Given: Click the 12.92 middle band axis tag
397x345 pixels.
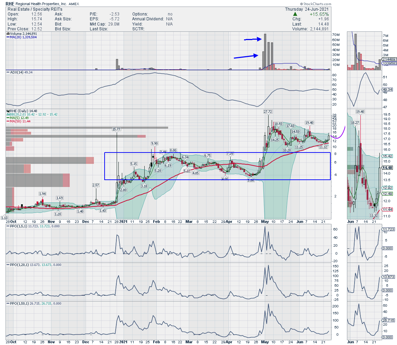Looking at the screenshot, I should coord(388,188).
